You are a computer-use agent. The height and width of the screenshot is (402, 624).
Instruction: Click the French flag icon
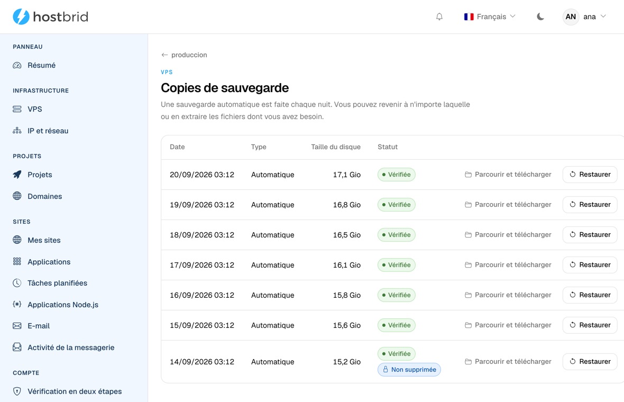pos(469,17)
